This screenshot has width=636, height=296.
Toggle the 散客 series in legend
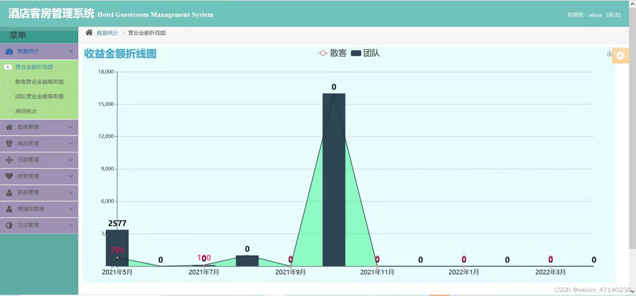332,53
